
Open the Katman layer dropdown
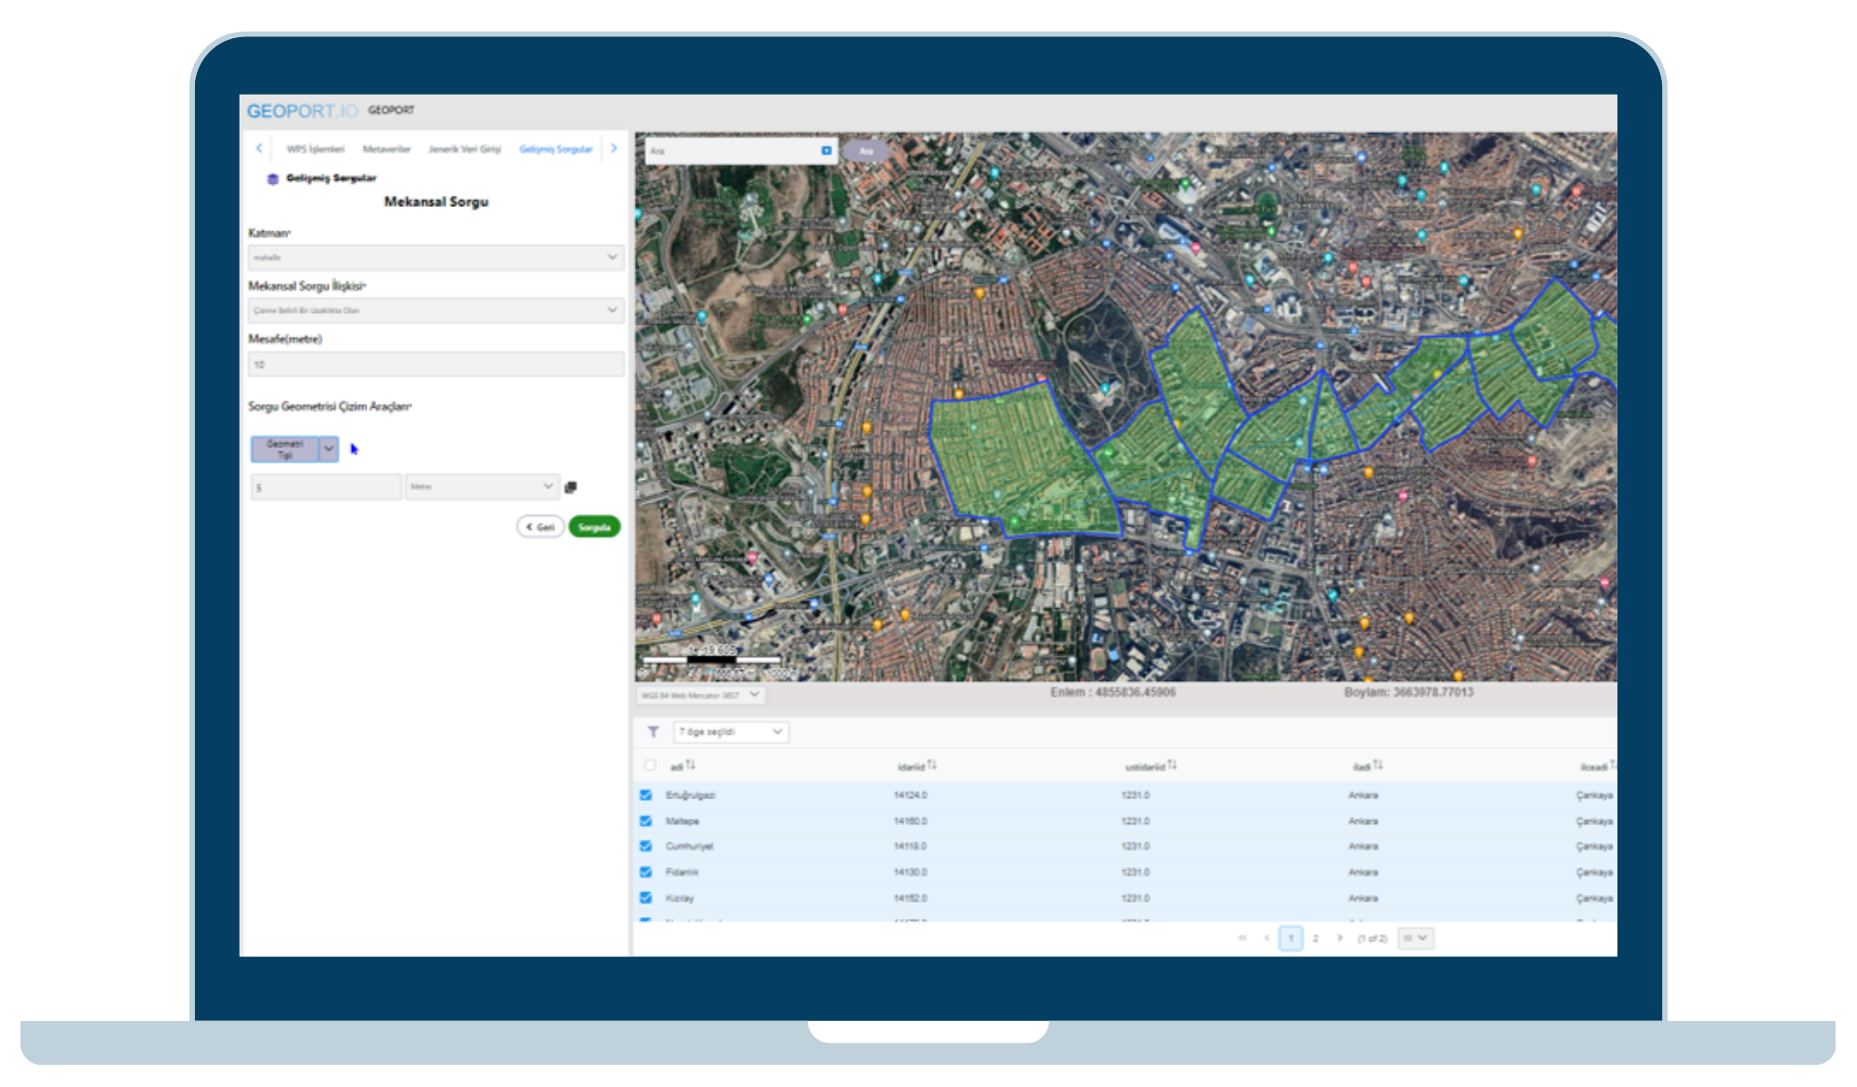[x=435, y=257]
